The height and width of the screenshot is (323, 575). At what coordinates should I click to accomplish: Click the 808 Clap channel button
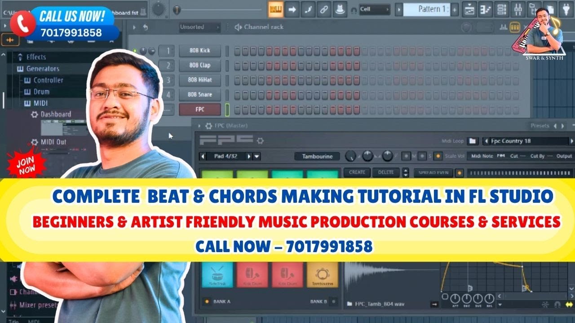pyautogui.click(x=200, y=65)
